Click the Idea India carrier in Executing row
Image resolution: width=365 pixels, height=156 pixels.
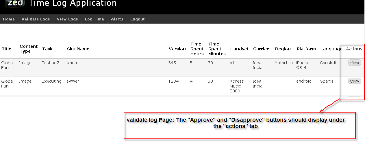(x=257, y=83)
